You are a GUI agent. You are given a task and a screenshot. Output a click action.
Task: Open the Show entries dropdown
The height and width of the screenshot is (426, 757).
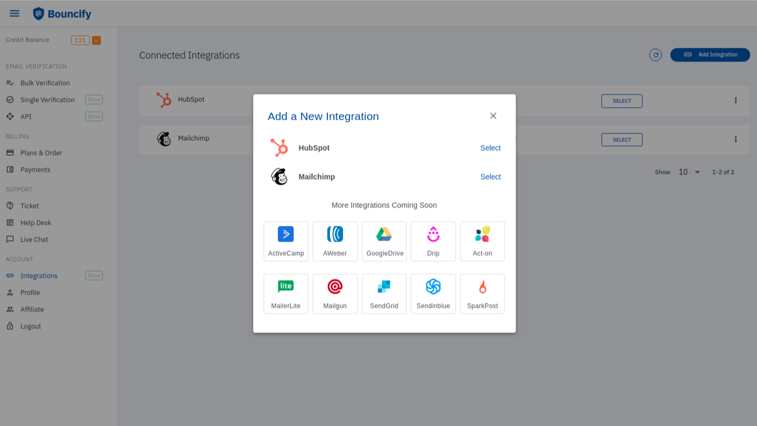point(687,172)
